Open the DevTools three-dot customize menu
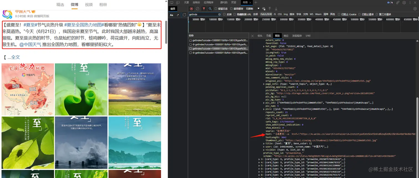 pos(410,2)
